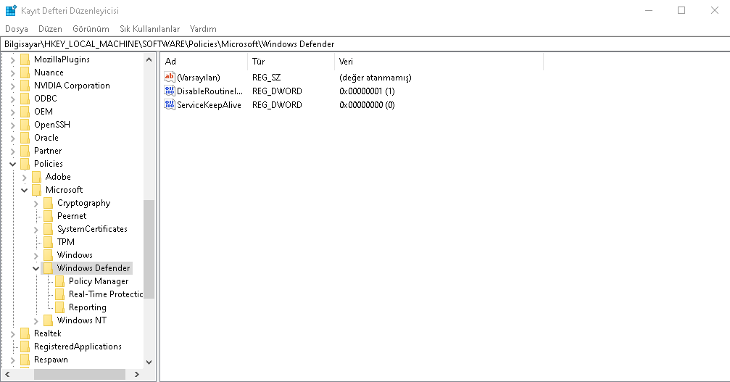Expand the Cryptography key
The image size is (730, 382).
pyautogui.click(x=36, y=204)
